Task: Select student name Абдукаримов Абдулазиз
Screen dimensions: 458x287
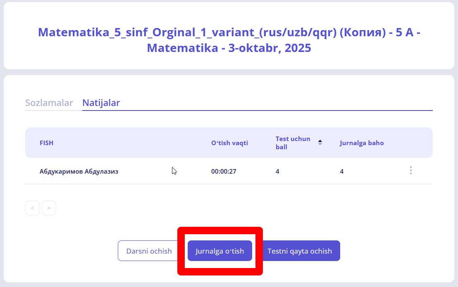Action: (x=79, y=172)
